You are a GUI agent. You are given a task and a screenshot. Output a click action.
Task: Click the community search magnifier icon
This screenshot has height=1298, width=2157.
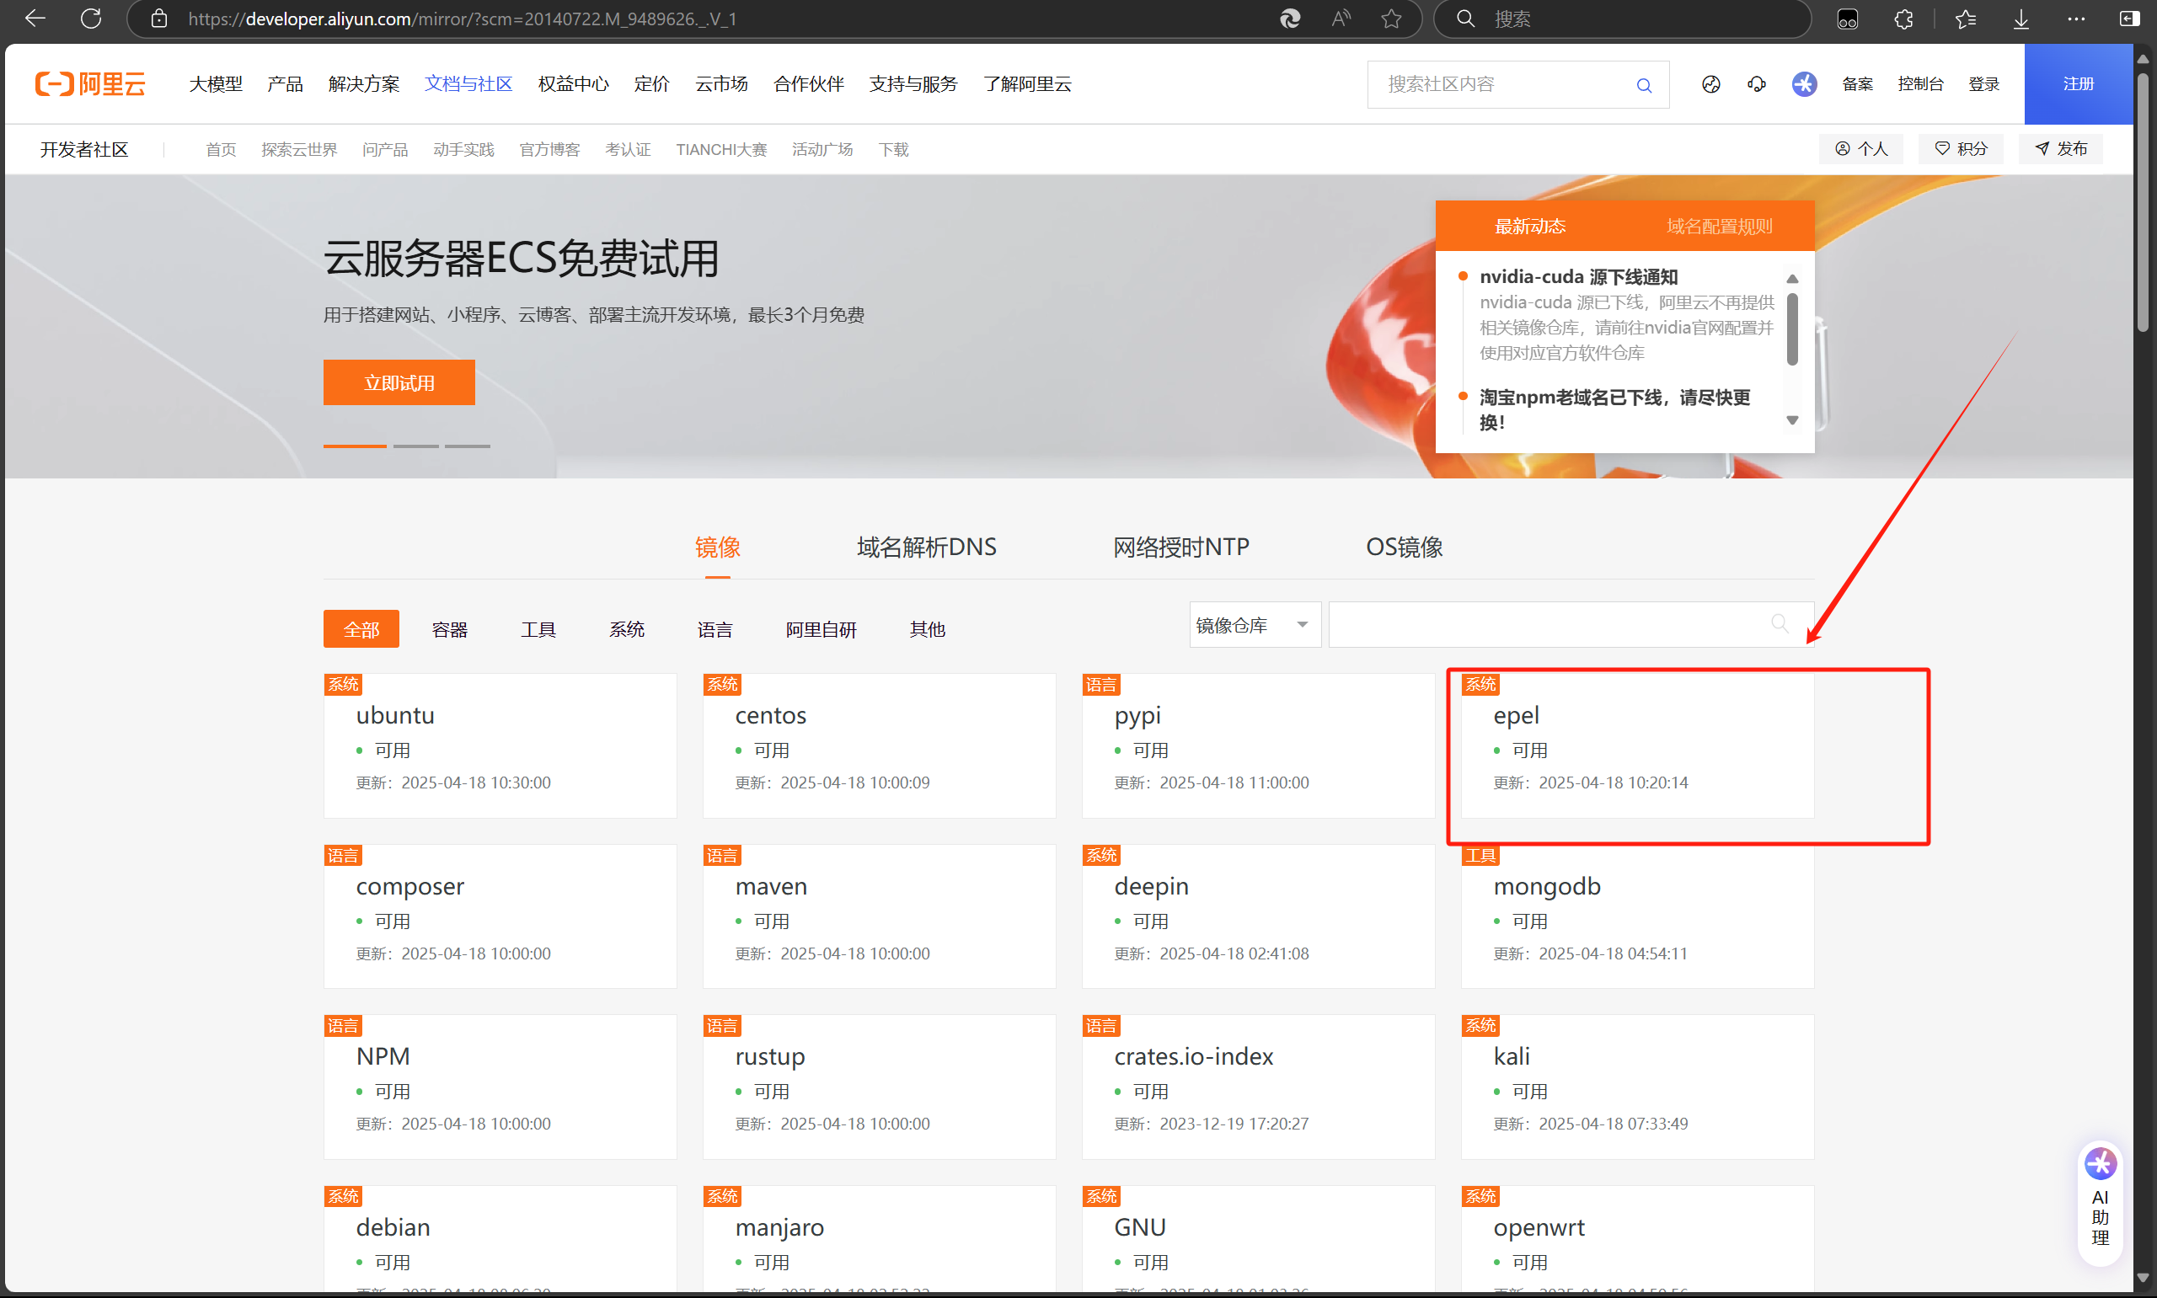[1644, 84]
